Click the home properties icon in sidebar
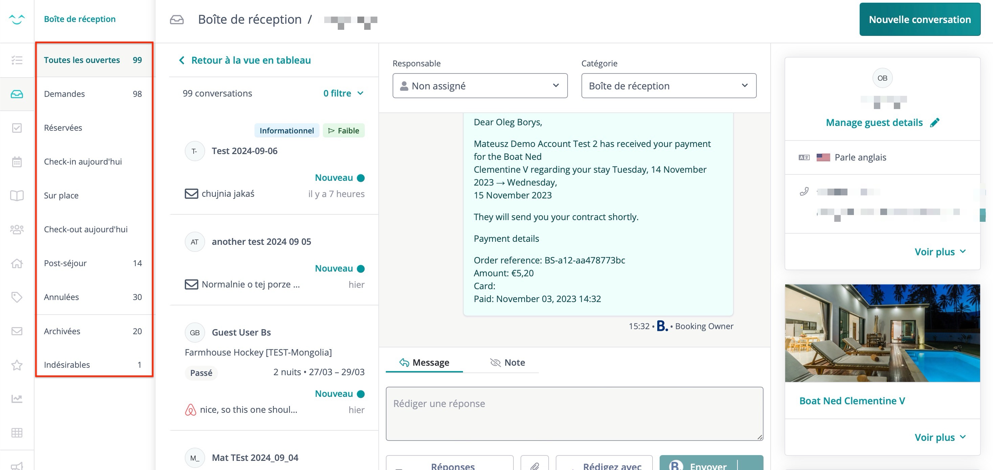993x470 pixels. pos(17,264)
